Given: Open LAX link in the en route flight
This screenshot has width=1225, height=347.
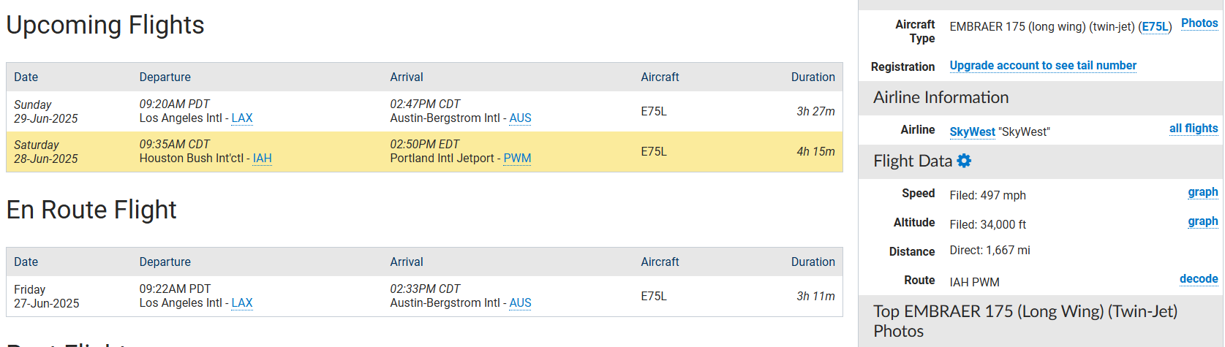Looking at the screenshot, I should click(x=242, y=303).
